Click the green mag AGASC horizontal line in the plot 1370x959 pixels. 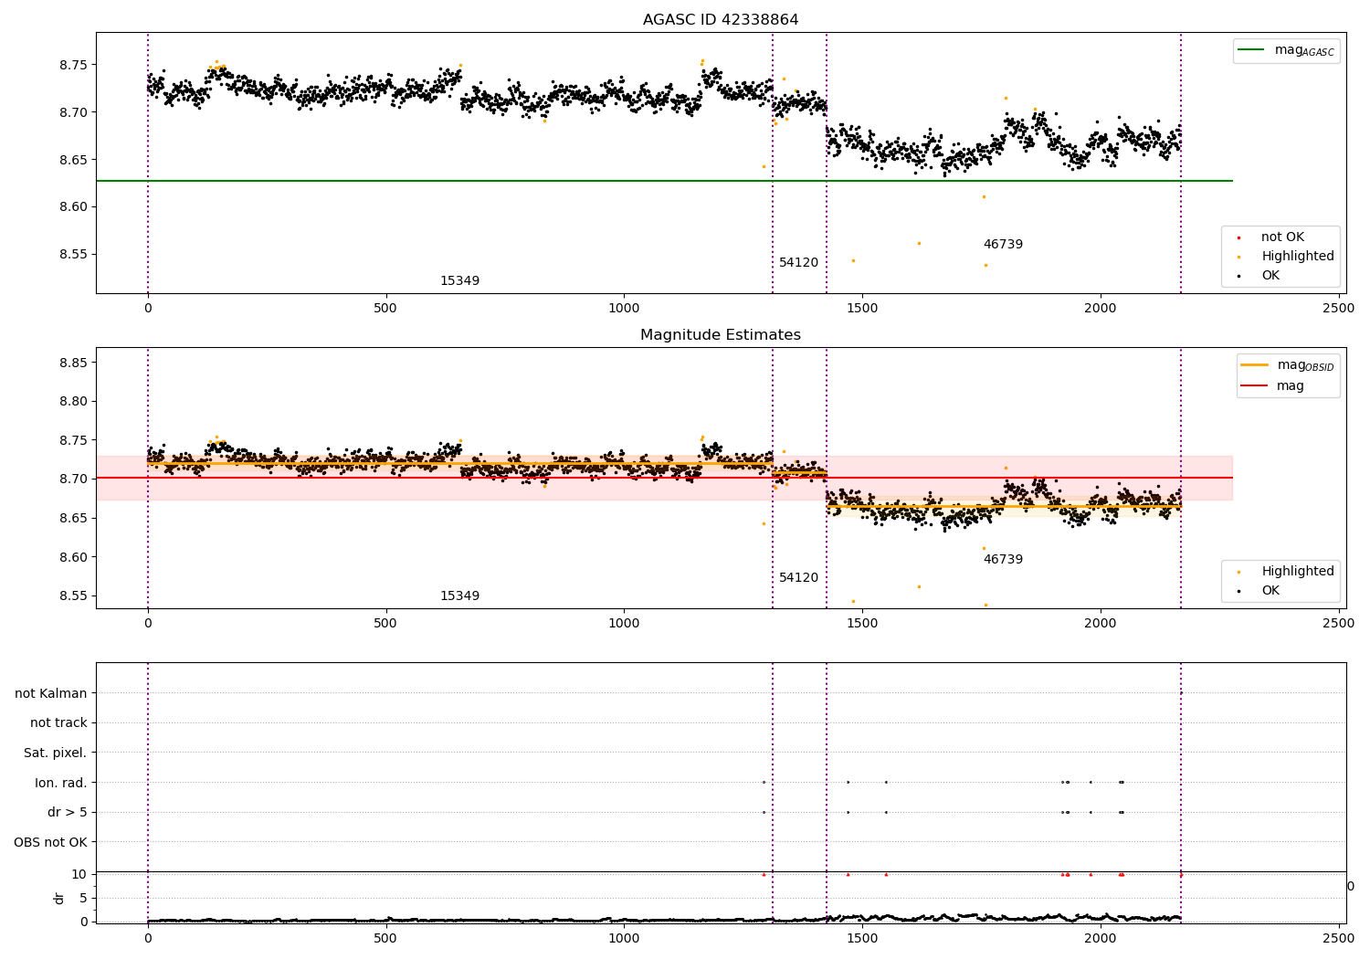(664, 181)
